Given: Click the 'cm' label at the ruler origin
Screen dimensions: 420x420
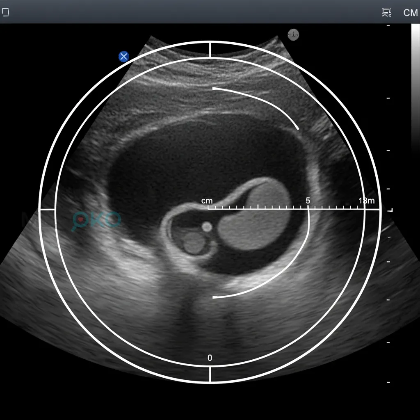Looking at the screenshot, I should (x=207, y=201).
